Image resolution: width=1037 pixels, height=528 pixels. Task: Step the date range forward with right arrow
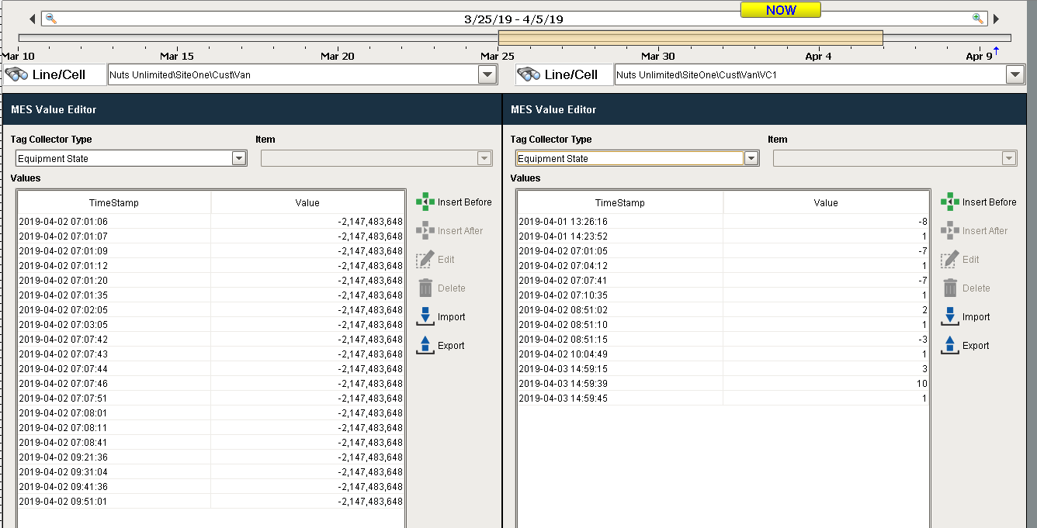click(x=997, y=19)
